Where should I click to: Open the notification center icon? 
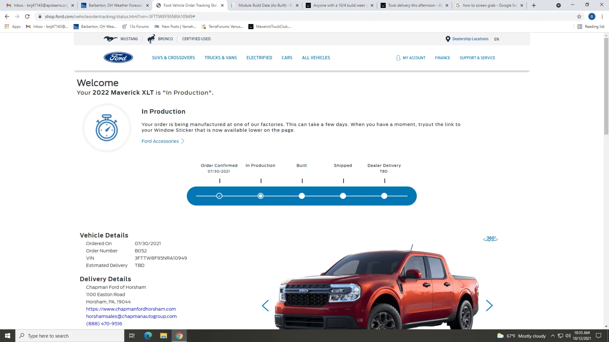[598, 336]
